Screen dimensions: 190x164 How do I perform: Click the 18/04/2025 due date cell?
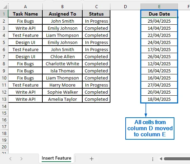tap(159, 99)
